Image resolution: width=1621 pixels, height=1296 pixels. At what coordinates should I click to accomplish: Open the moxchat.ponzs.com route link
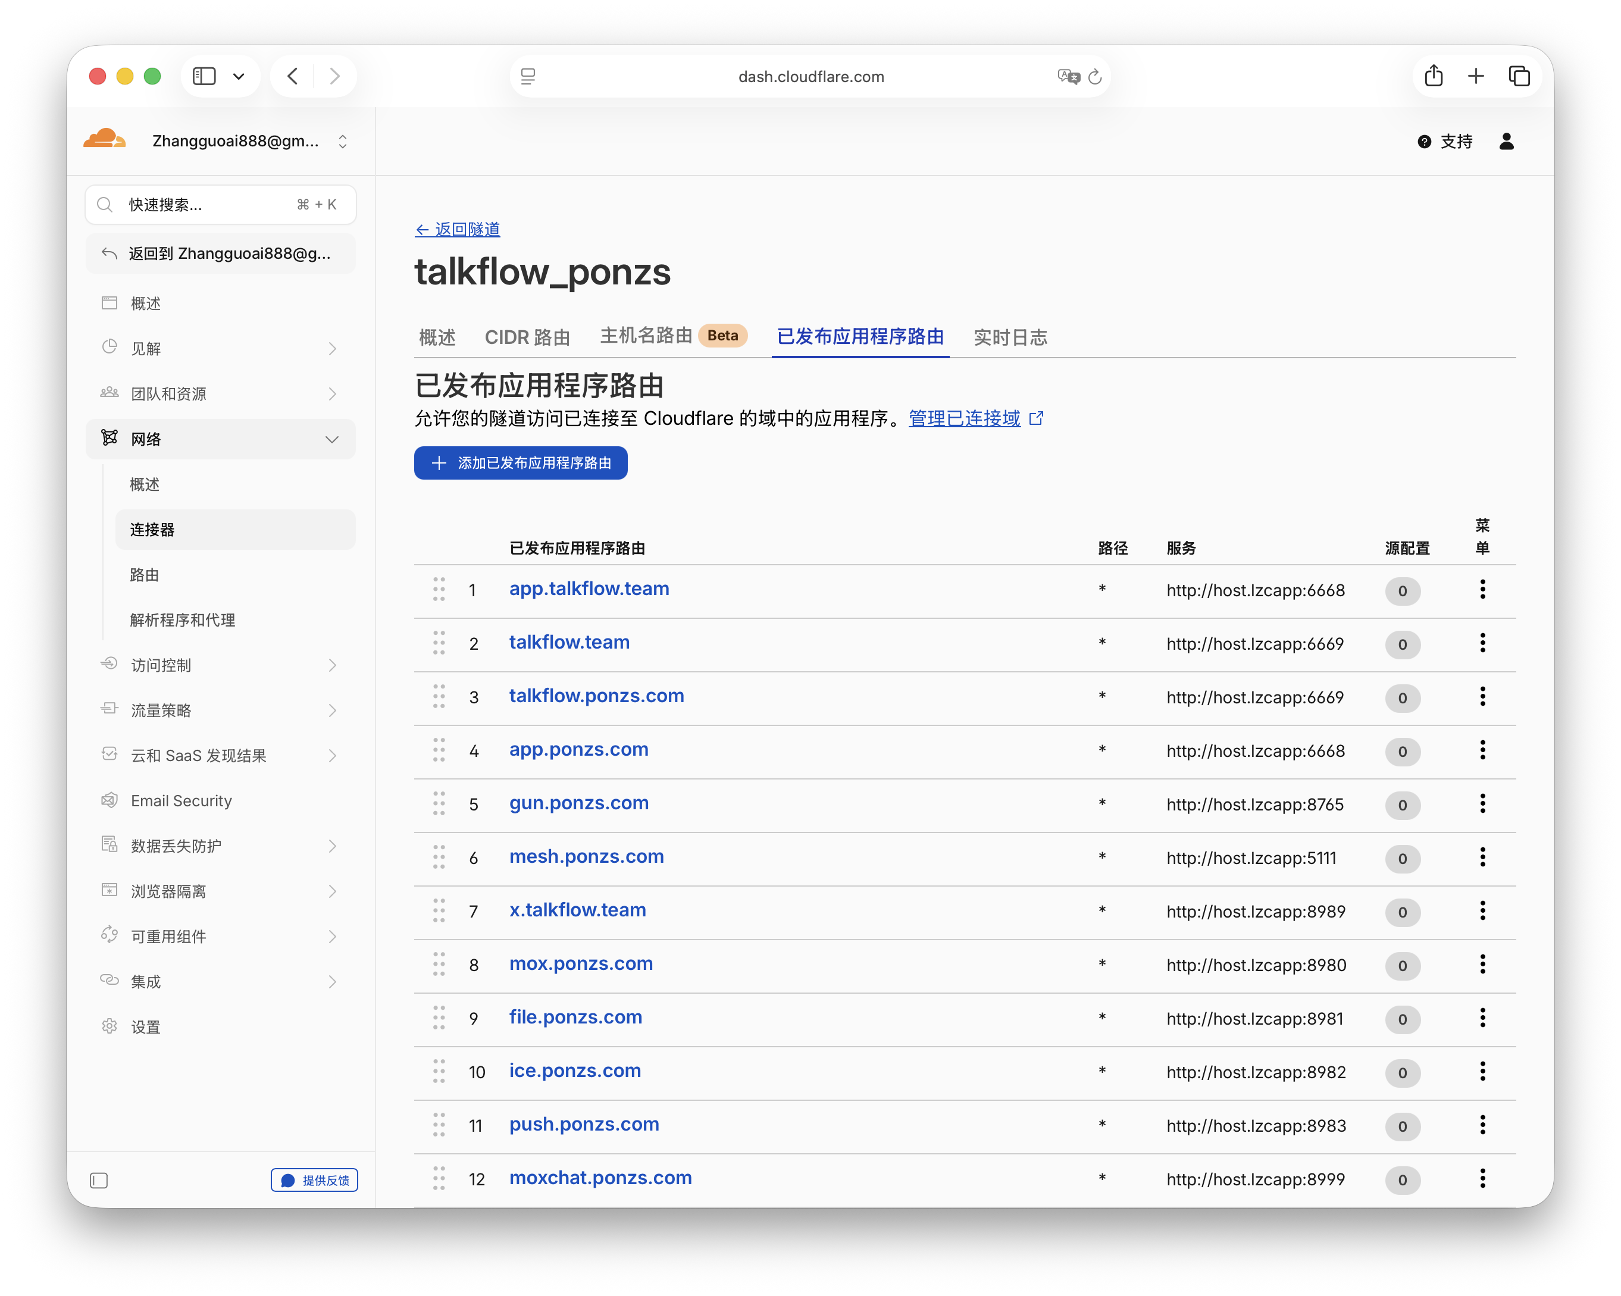coord(600,1178)
